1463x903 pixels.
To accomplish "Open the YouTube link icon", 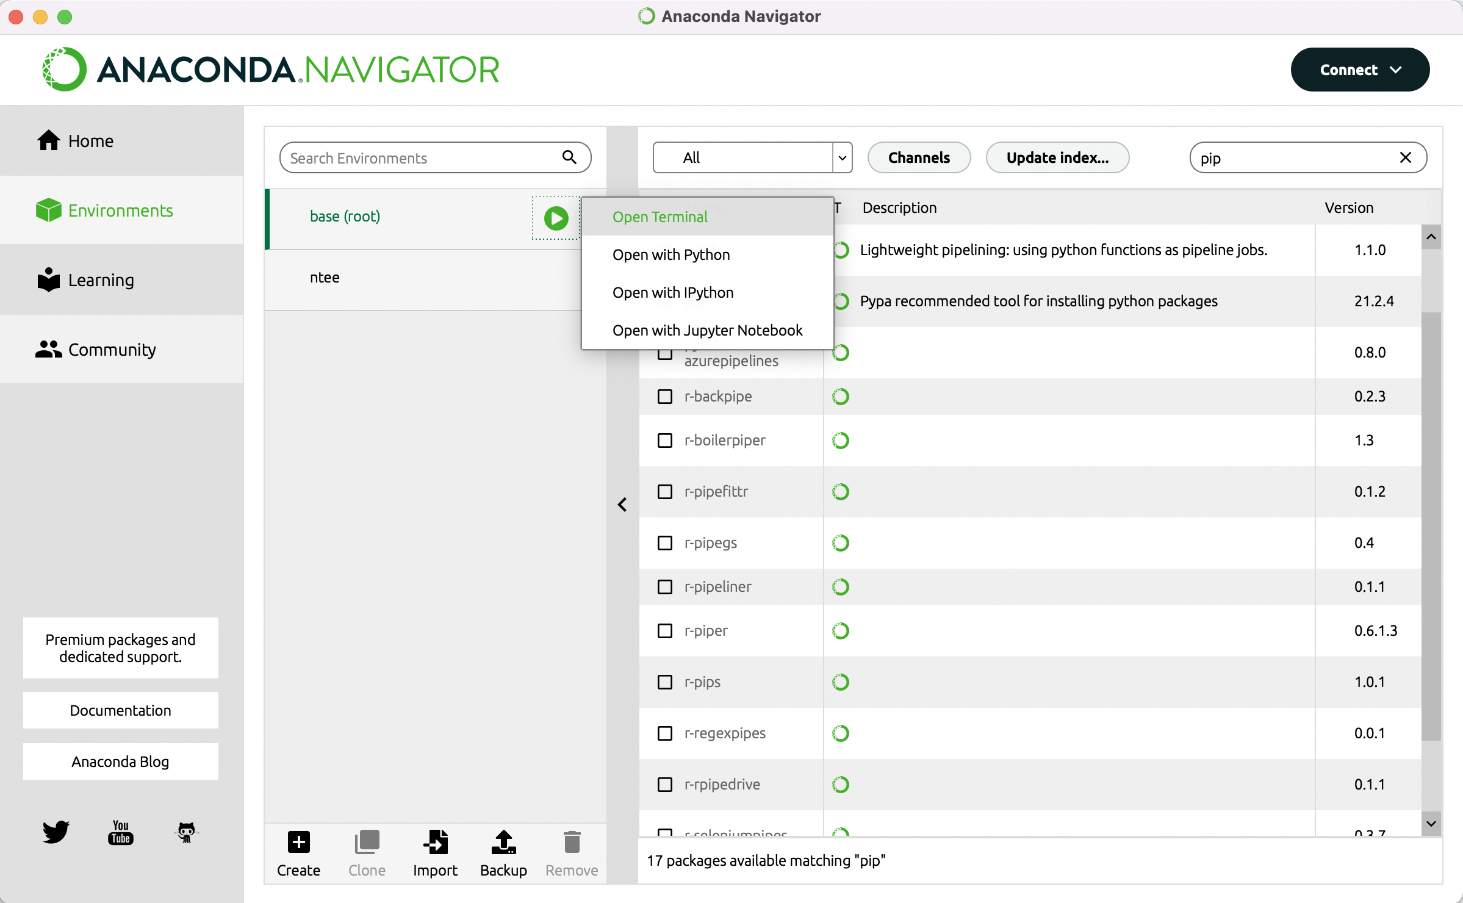I will pyautogui.click(x=121, y=832).
